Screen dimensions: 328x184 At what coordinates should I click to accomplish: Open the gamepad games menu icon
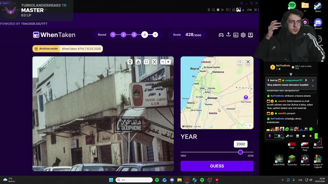point(221,35)
